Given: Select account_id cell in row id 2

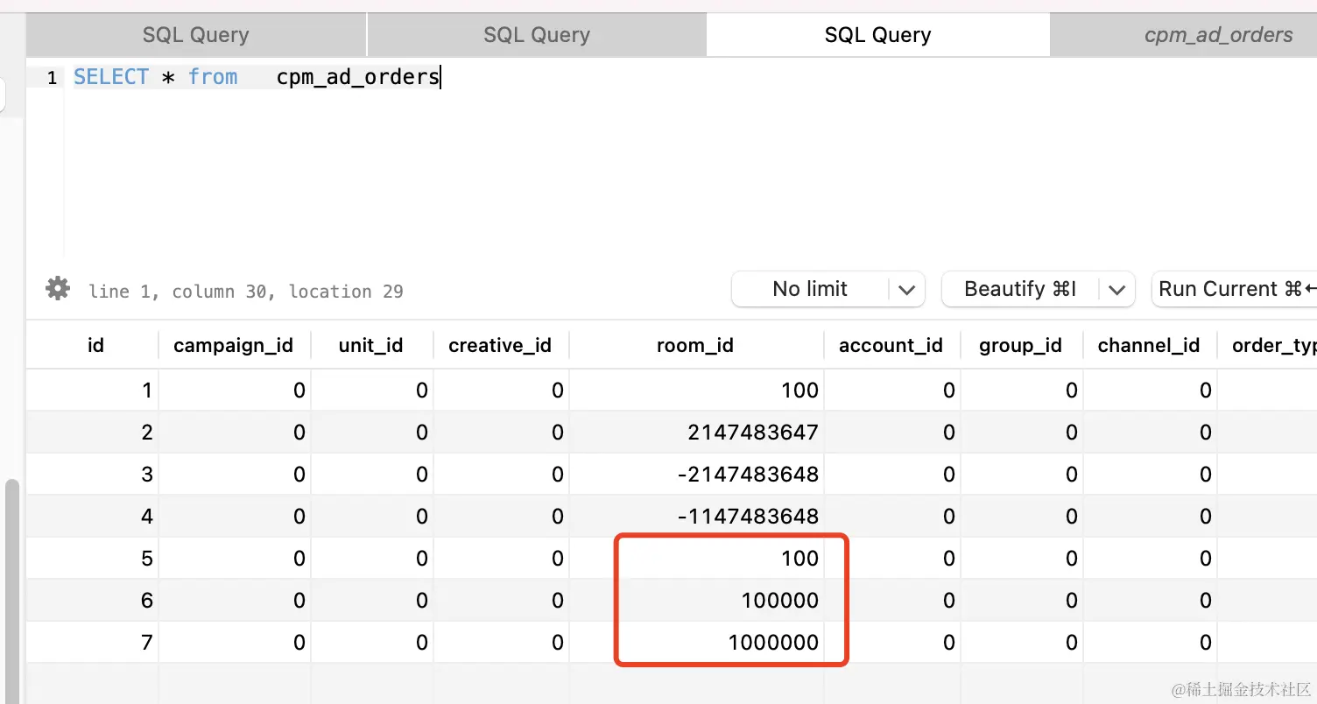Looking at the screenshot, I should pos(892,432).
